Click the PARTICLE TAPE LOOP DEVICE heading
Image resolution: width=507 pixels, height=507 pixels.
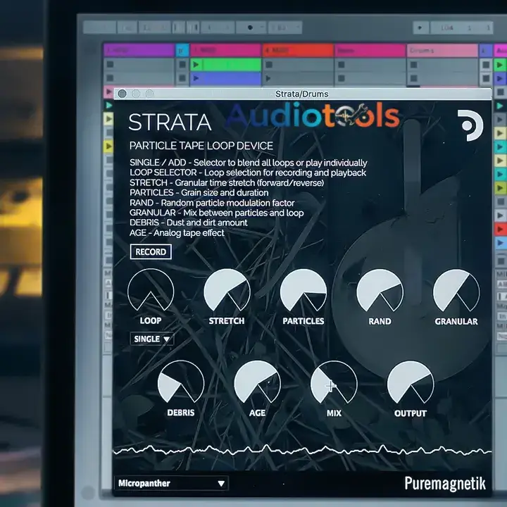tap(201, 146)
